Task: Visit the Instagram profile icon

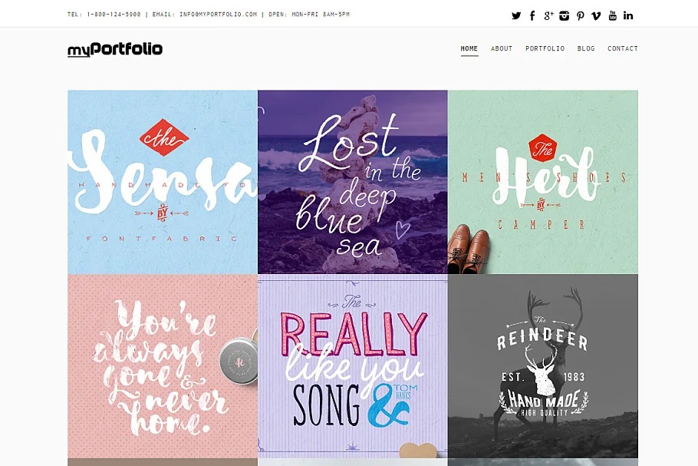Action: [564, 16]
